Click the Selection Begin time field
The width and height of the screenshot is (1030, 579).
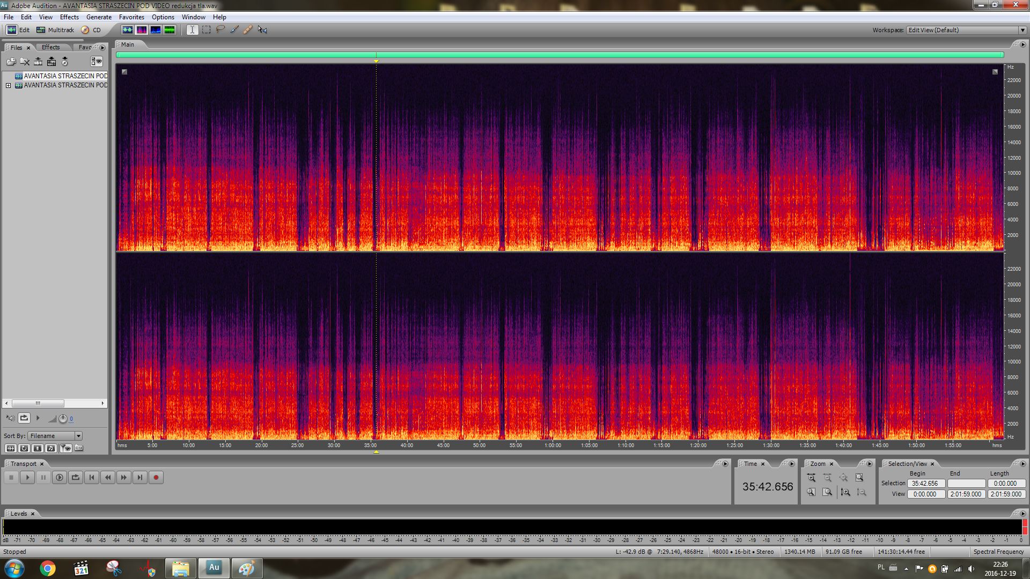click(x=925, y=484)
